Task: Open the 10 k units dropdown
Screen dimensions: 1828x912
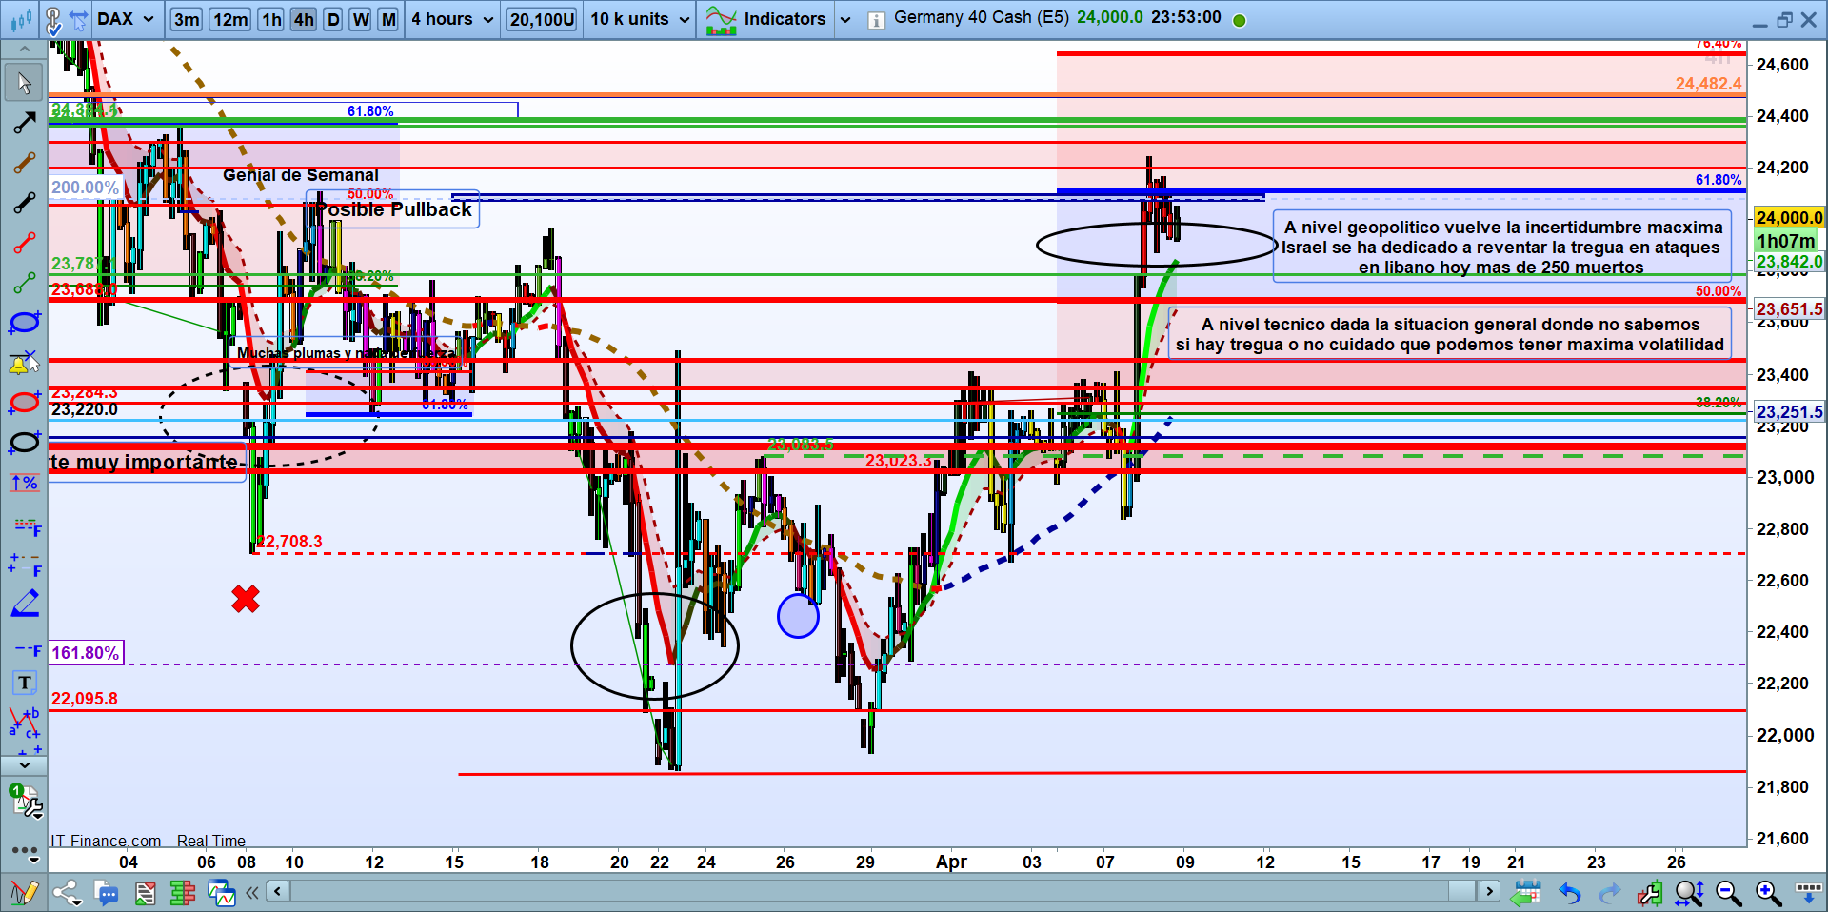Action: pos(639,19)
